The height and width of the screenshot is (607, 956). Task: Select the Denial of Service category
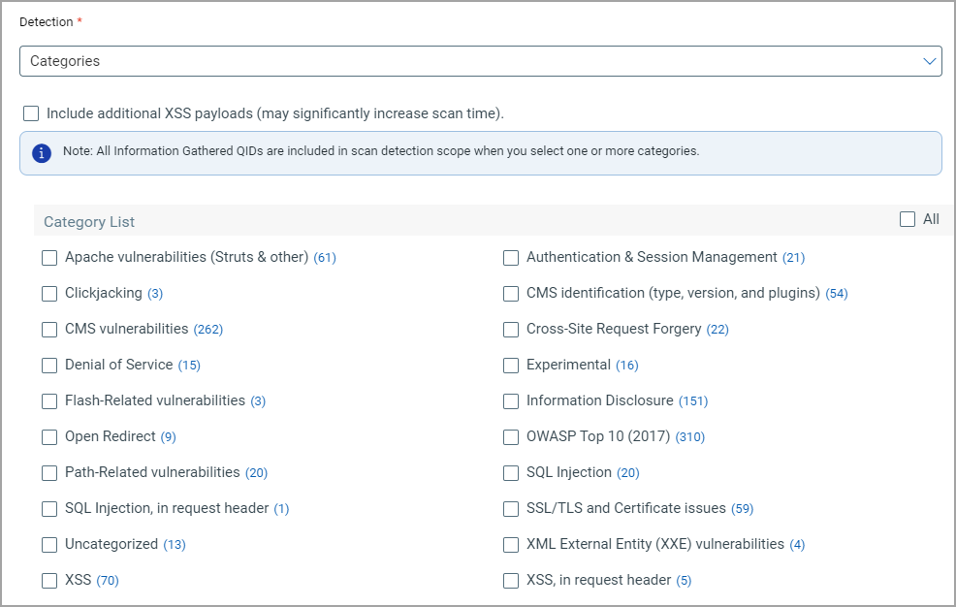[x=49, y=365]
